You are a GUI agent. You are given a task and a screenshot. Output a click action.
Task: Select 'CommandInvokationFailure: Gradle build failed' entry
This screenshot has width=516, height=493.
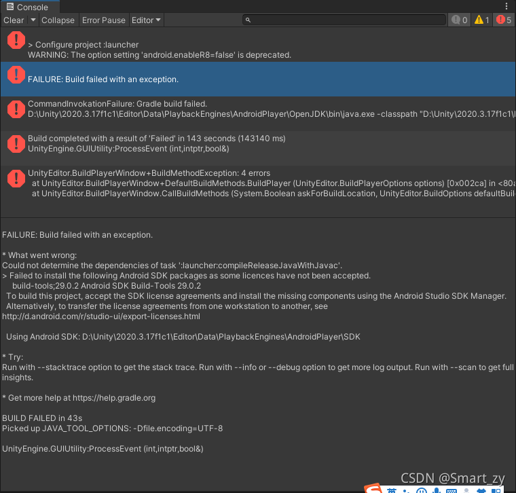tap(258, 113)
